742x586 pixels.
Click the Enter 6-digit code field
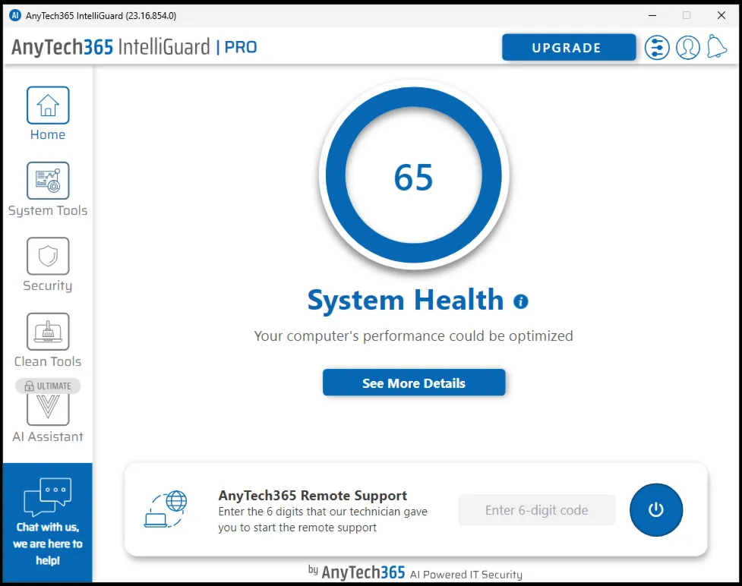(x=537, y=510)
